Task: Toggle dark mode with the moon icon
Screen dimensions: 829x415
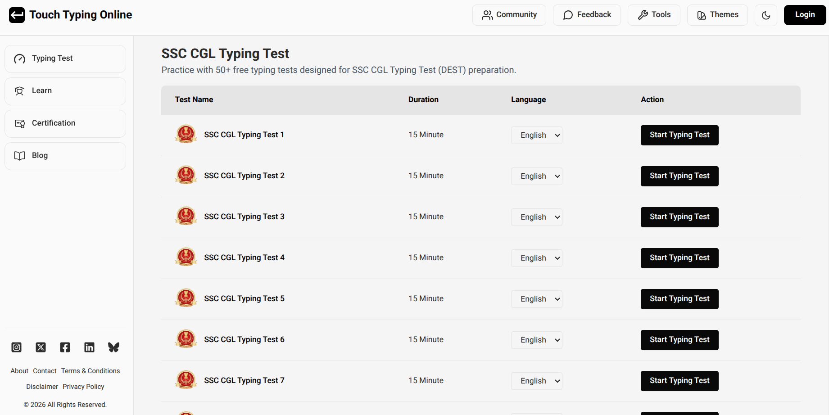Action: [x=766, y=15]
